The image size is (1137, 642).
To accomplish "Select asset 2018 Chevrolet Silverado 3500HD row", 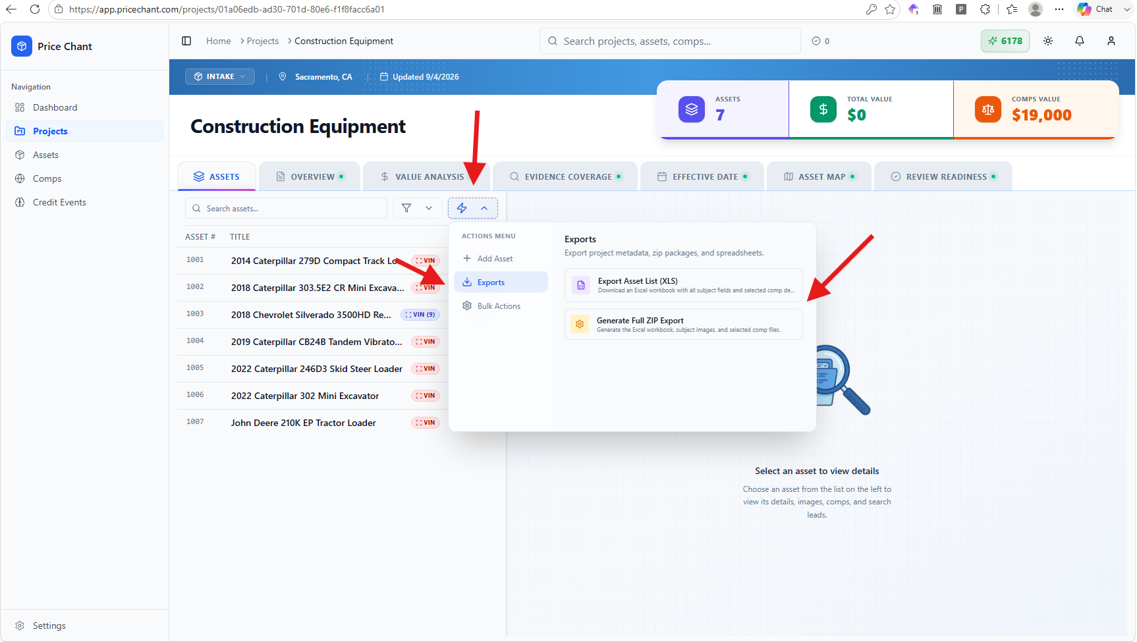I will tap(312, 315).
